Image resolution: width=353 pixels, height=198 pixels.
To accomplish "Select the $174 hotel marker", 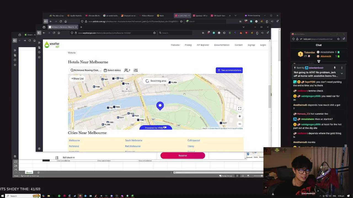I will [x=126, y=84].
